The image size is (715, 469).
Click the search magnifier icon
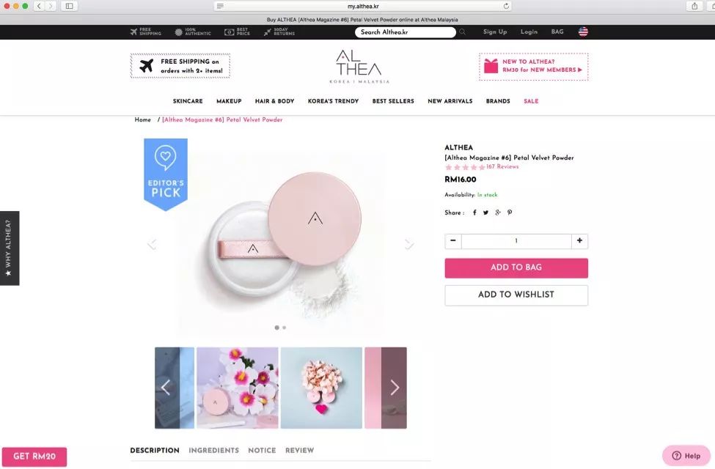coord(463,32)
